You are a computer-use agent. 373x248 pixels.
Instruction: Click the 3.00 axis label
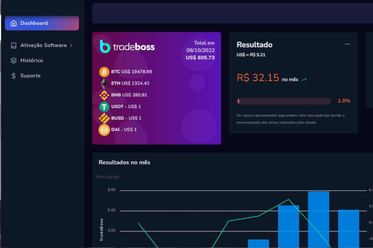tap(111, 230)
